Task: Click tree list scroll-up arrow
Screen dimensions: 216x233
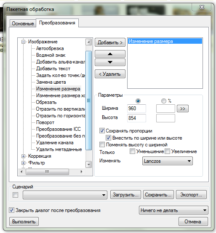Action: [x=89, y=42]
